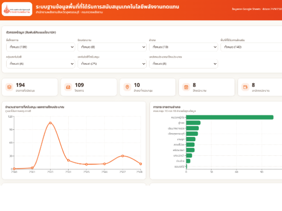Screen dimensions: 282x211
Task: Click the wallet icon on แหล่งงบประมาณ card
Action: [245, 87]
